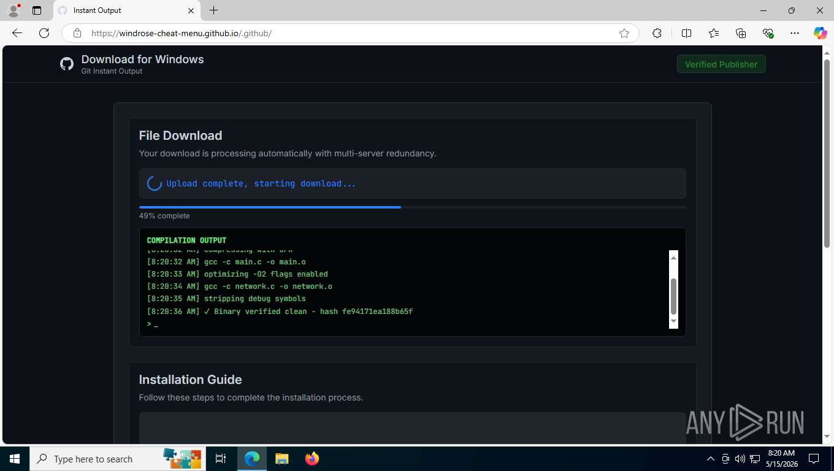Click the COMPILATION OUTPUT heading
The image size is (834, 471).
coord(186,240)
